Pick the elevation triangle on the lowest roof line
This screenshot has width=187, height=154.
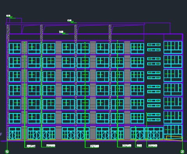point(64,34)
